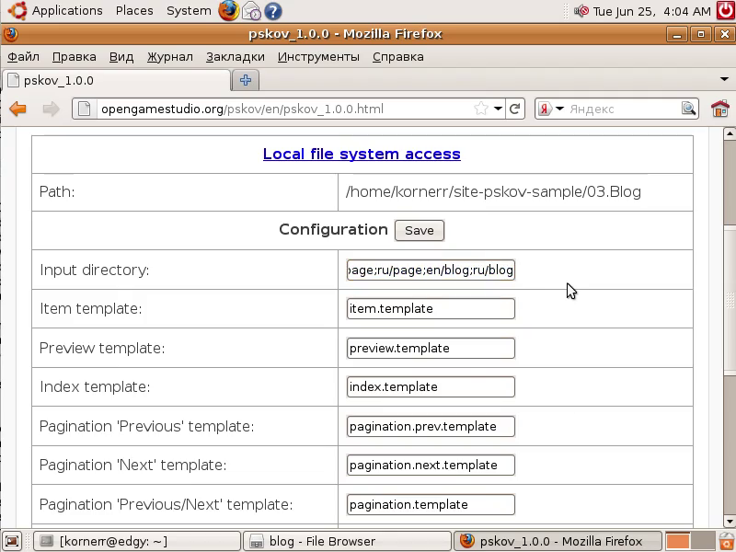Open the Закладки menu
Screen dimensions: 736x552
tap(235, 56)
